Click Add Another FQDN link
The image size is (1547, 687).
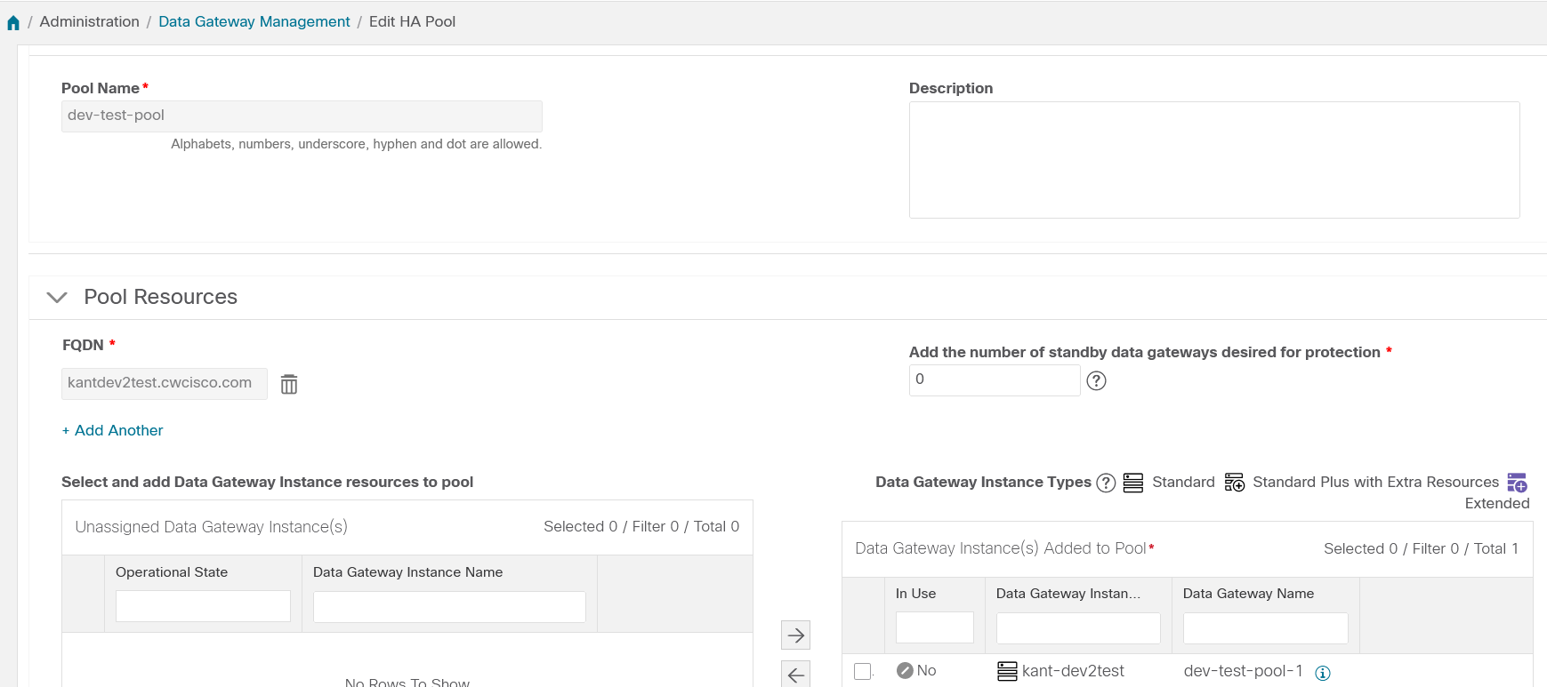113,430
